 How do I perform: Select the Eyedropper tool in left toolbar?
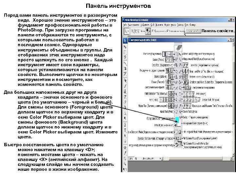(x=125, y=153)
